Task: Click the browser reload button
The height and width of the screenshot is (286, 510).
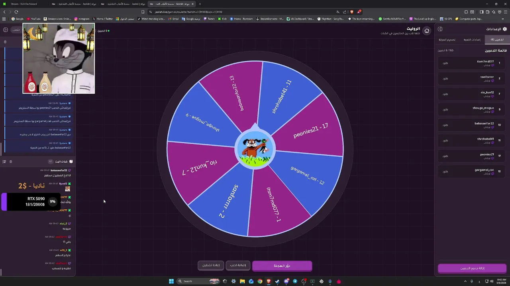Action: click(16, 12)
